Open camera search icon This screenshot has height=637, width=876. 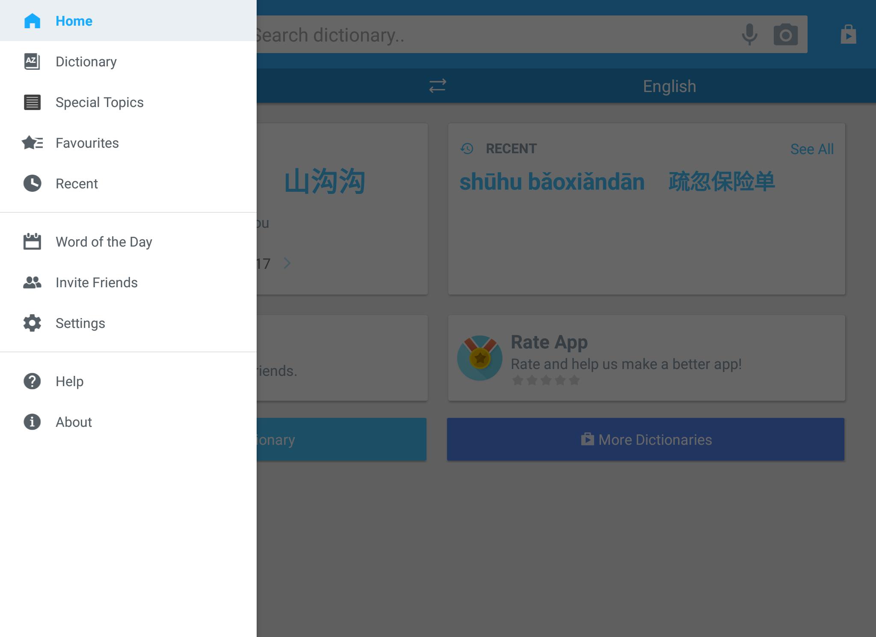coord(786,35)
